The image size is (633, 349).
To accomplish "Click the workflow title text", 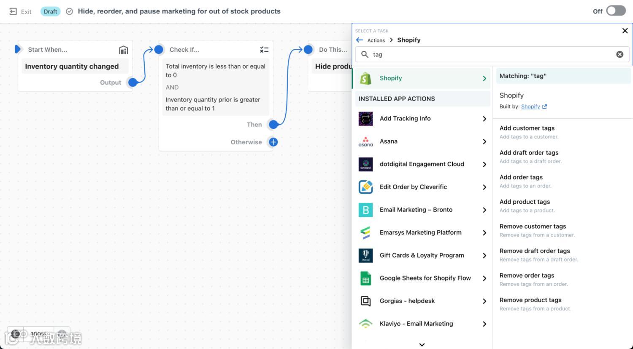I will [179, 11].
